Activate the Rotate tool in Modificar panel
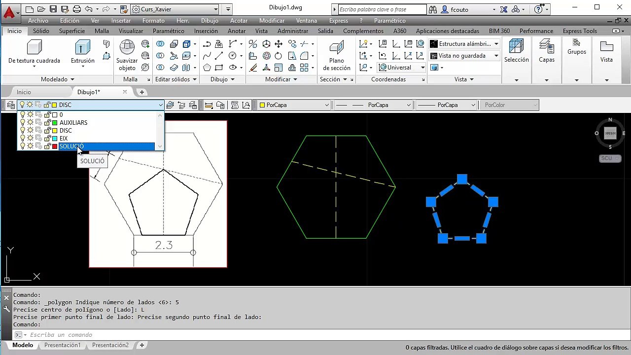The image size is (631, 355). point(279,56)
